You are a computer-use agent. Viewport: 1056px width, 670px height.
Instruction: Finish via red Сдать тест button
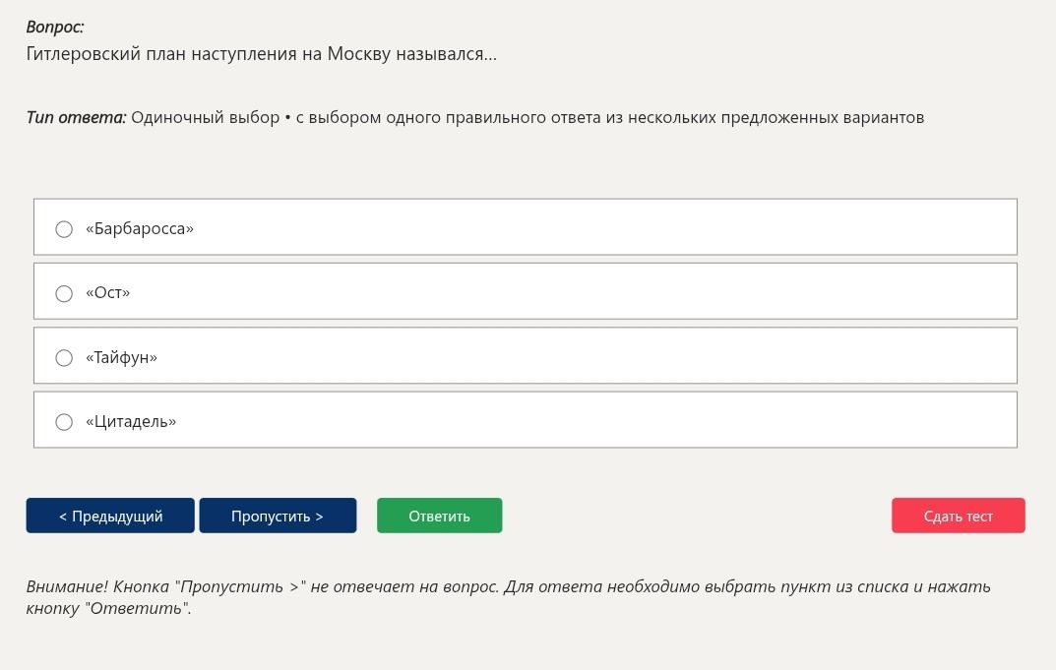[959, 516]
